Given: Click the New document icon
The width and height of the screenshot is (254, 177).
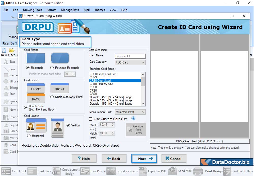Looking at the screenshot, I should click(4, 50).
